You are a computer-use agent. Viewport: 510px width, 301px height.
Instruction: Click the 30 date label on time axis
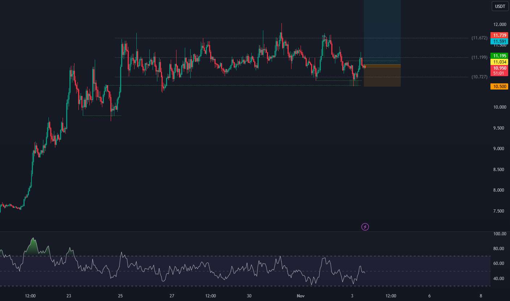[x=249, y=296]
